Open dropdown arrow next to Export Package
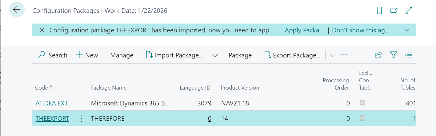This screenshot has width=436, height=136. tap(332, 55)
